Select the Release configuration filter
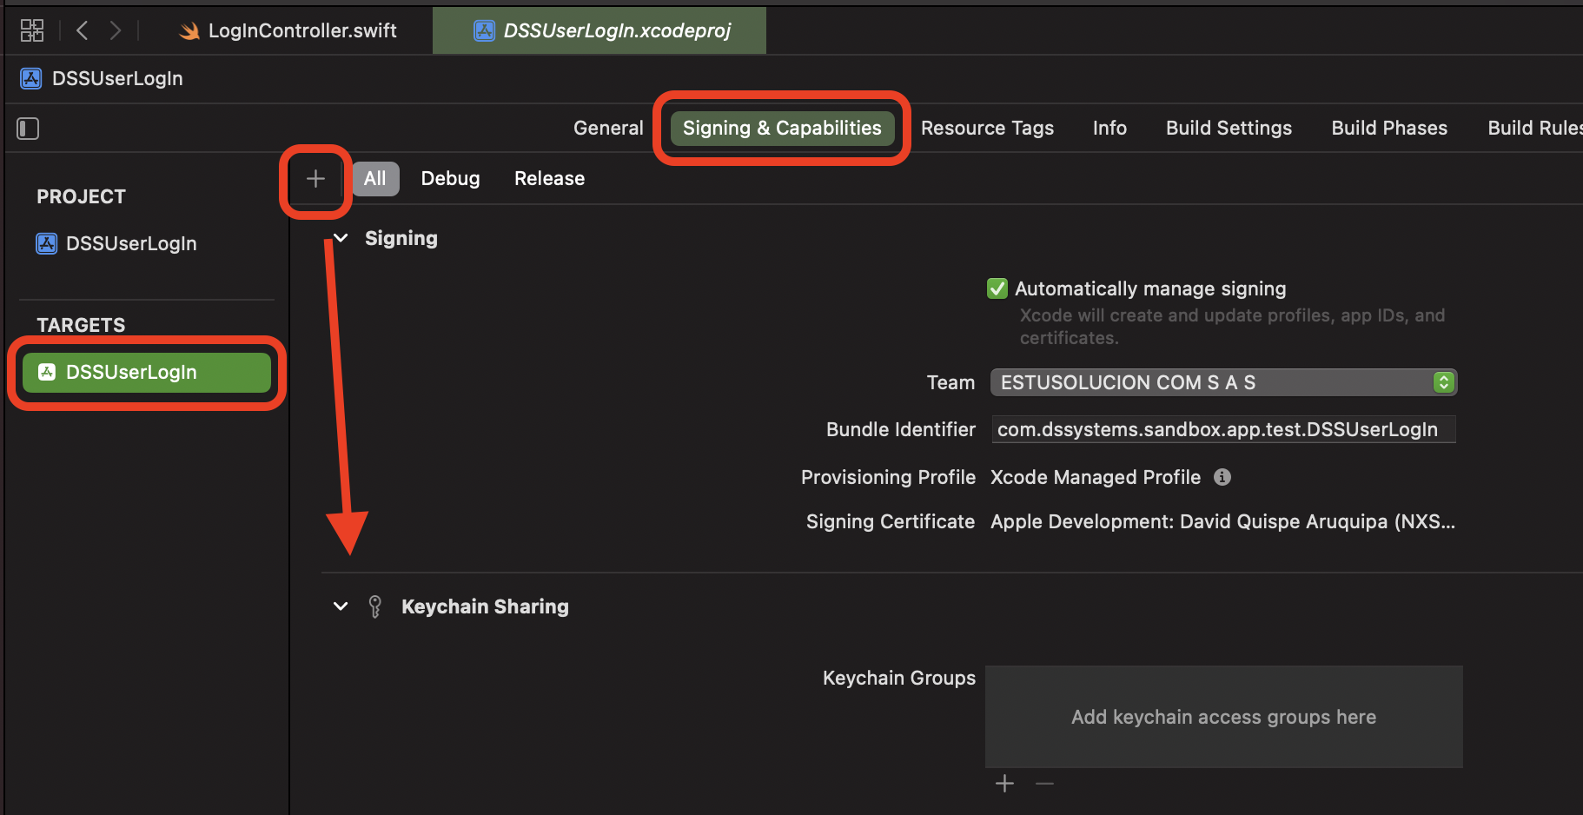 pos(549,179)
